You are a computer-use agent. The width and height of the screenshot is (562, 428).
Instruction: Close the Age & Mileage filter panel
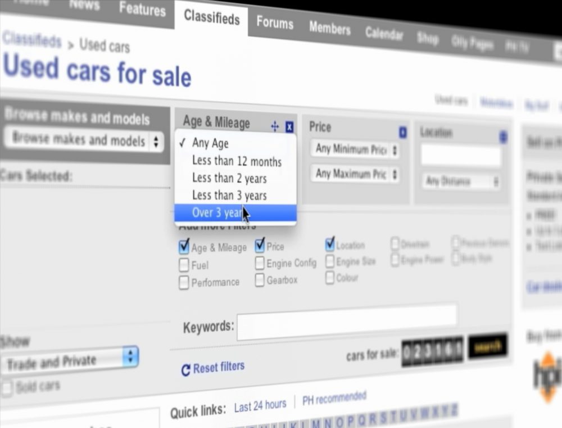click(x=289, y=127)
